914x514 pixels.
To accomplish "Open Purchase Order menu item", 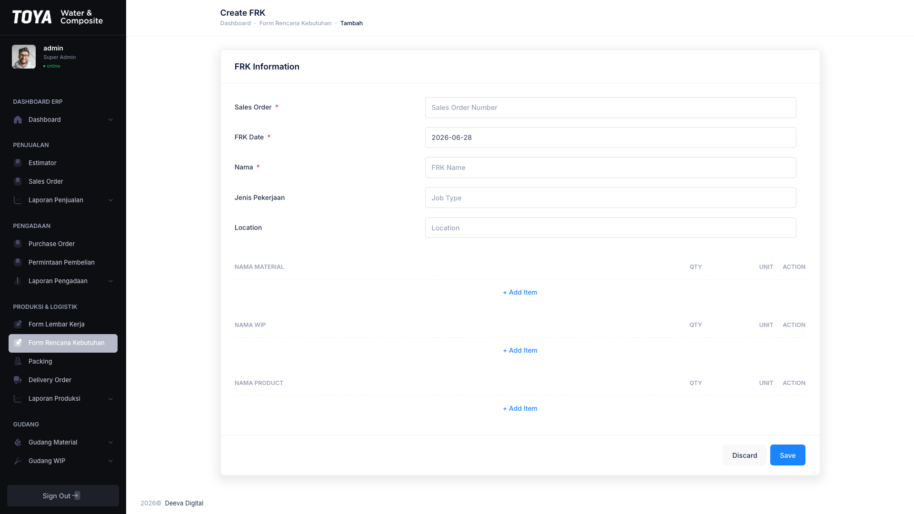I will pyautogui.click(x=63, y=244).
